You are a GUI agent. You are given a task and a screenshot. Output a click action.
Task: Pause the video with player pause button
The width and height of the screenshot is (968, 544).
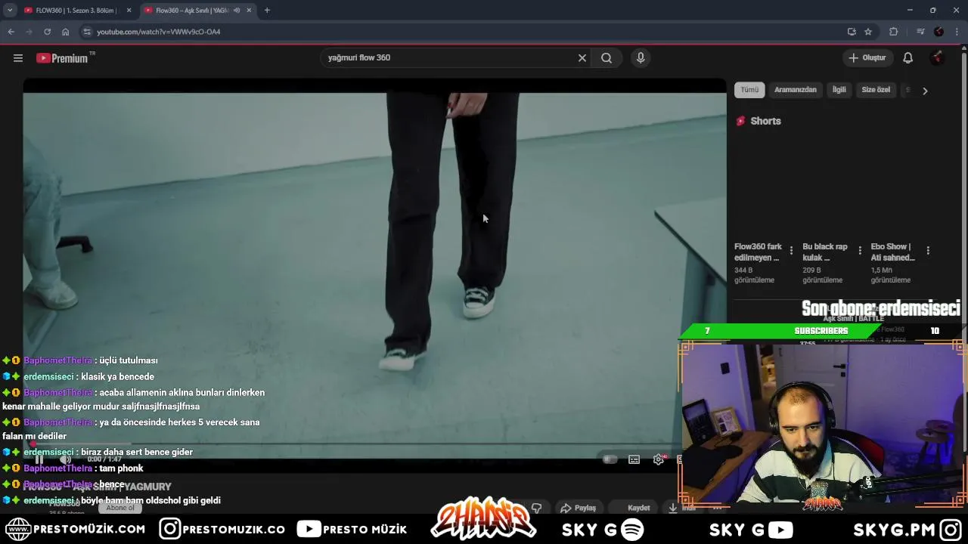point(39,459)
